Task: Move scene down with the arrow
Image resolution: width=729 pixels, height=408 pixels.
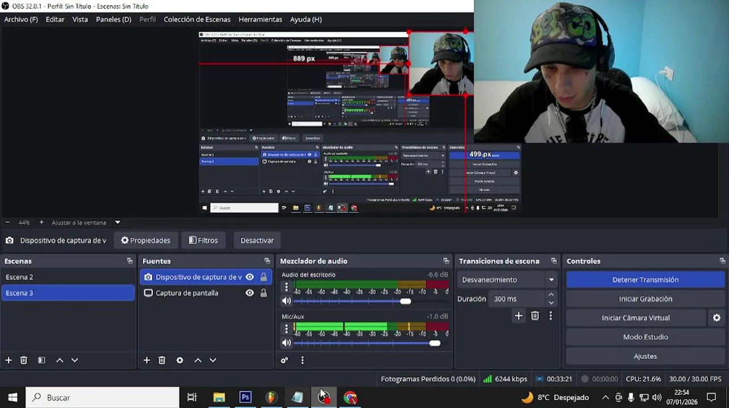Action: [x=74, y=360]
